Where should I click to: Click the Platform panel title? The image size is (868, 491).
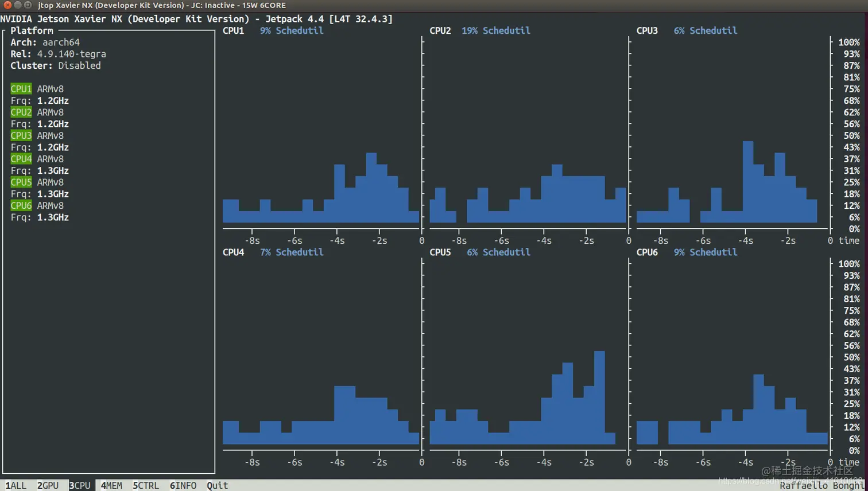(x=32, y=30)
